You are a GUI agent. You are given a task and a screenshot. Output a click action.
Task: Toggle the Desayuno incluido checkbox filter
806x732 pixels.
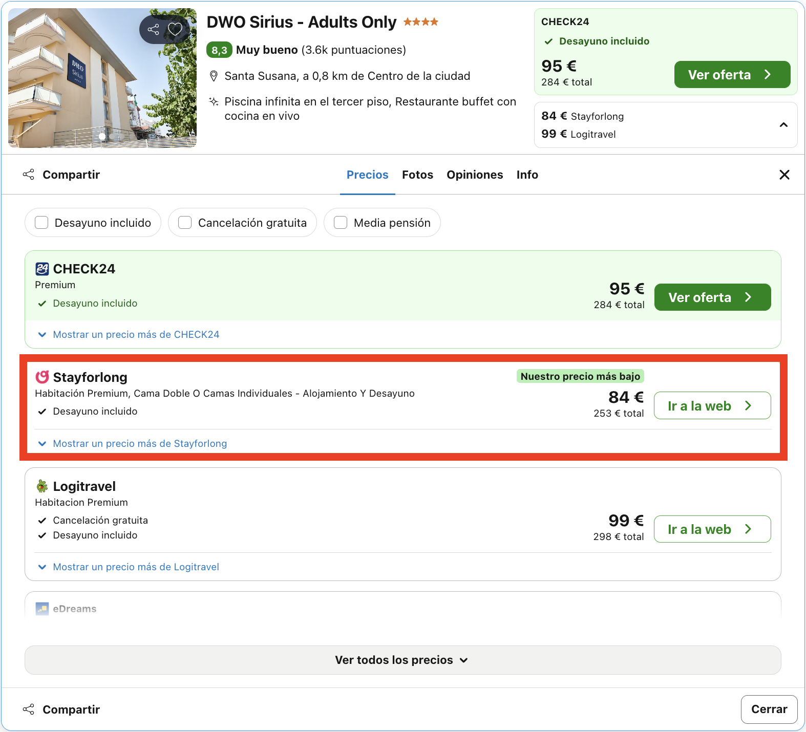[41, 223]
